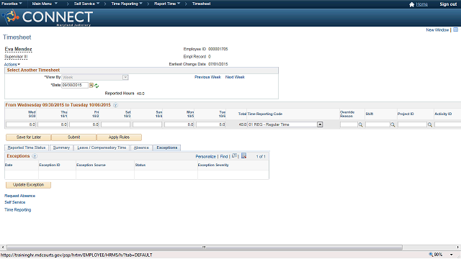The height and width of the screenshot is (259, 461).
Task: Click Timesheet breadcrumb item
Action: coord(201,4)
